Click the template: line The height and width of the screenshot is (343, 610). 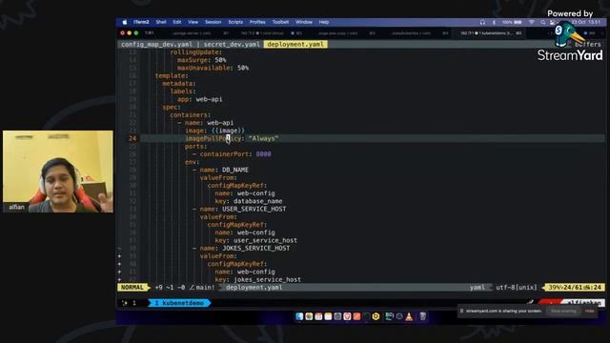(x=172, y=76)
